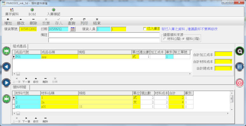Click the first 備註 remarks field
The height and width of the screenshot is (126, 246).
104,35
